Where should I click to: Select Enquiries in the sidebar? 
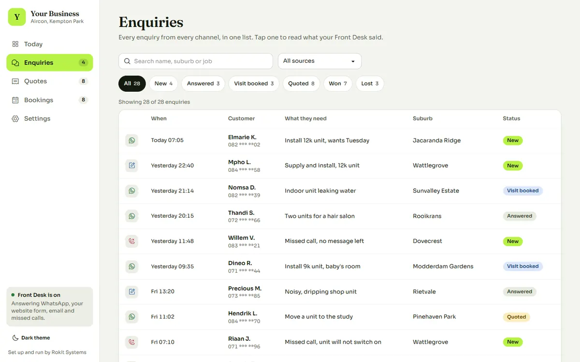[49, 63]
